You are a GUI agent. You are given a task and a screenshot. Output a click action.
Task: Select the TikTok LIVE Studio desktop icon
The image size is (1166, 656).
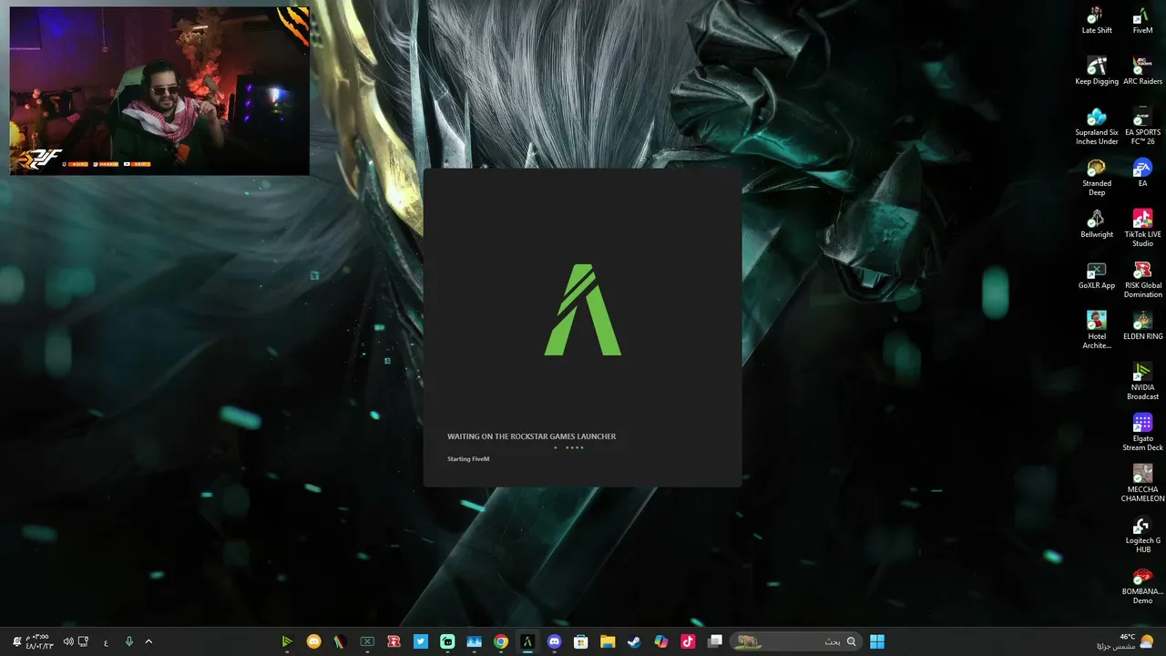pyautogui.click(x=1142, y=229)
